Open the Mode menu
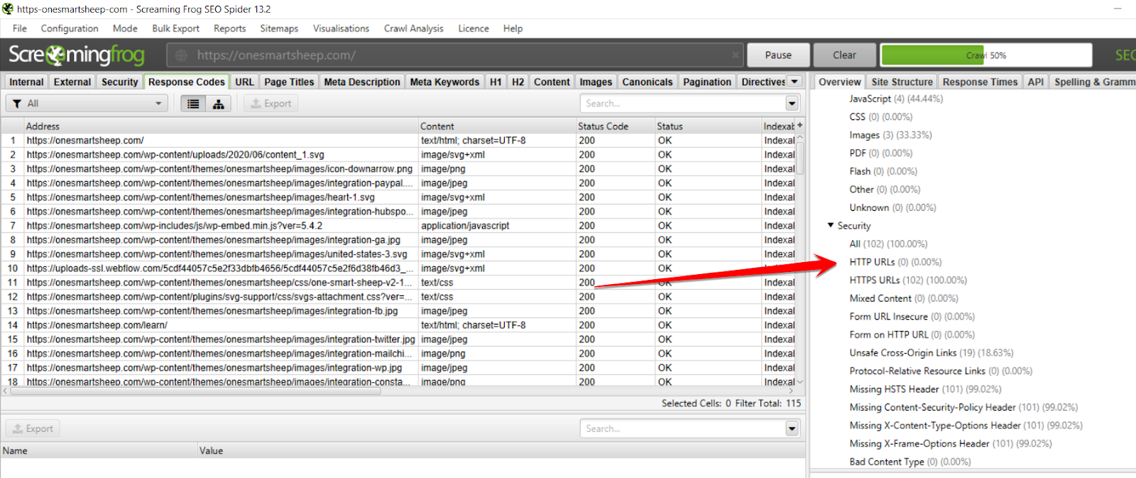The width and height of the screenshot is (1136, 478). (125, 28)
